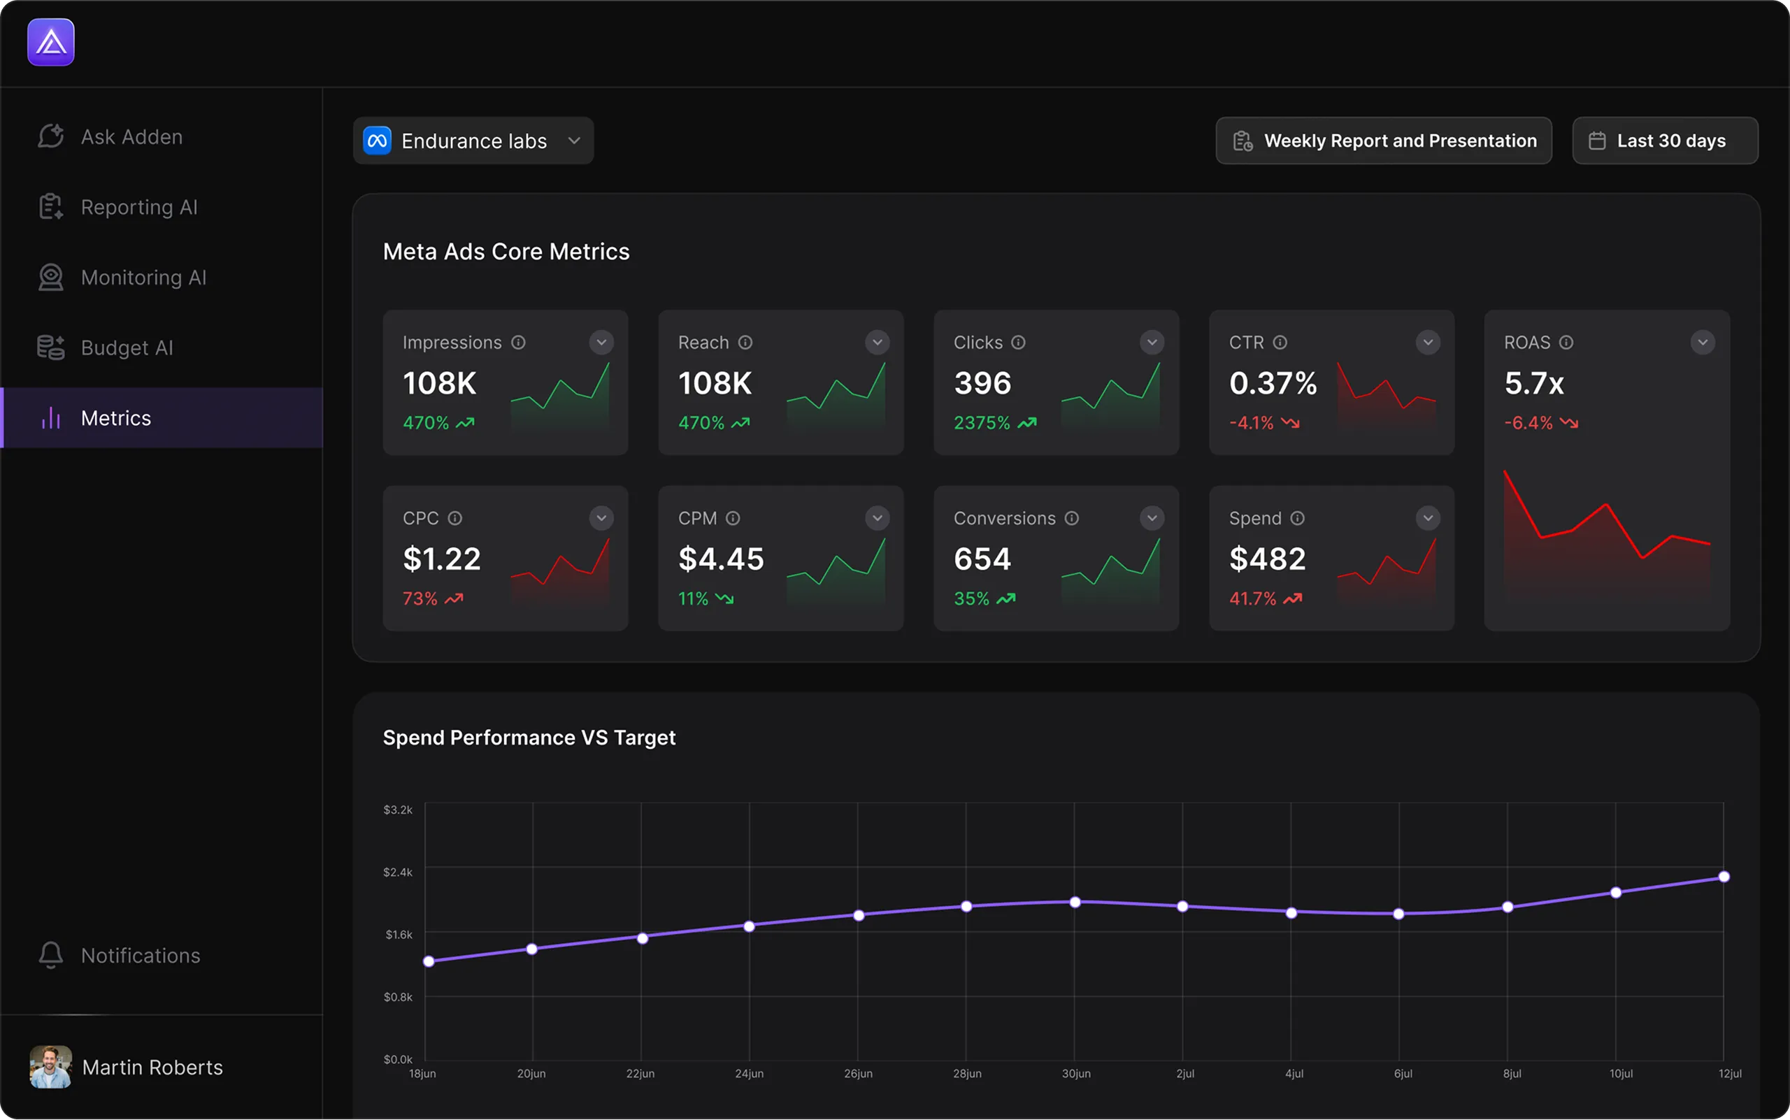Viewport: 1790px width, 1120px height.
Task: Click the Reporting AI clipboard icon
Action: (50, 207)
